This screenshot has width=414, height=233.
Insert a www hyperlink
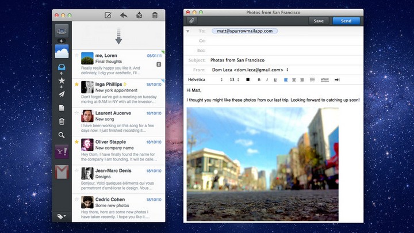(x=324, y=79)
